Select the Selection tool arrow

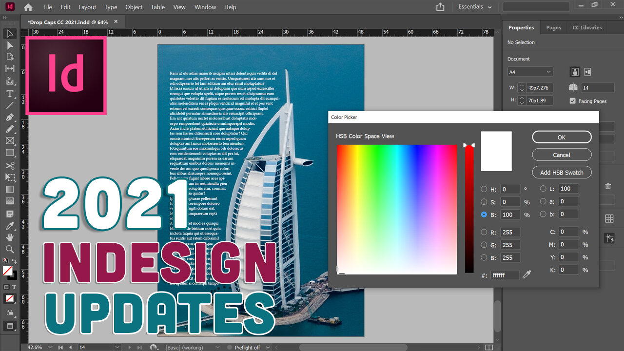click(10, 34)
